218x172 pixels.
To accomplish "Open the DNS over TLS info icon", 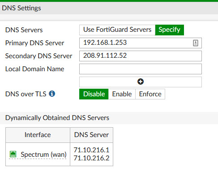I will pos(52,94).
